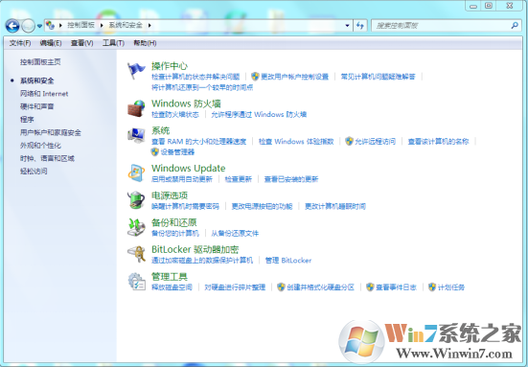Open 设备管理器 link
528x367 pixels.
pos(177,152)
